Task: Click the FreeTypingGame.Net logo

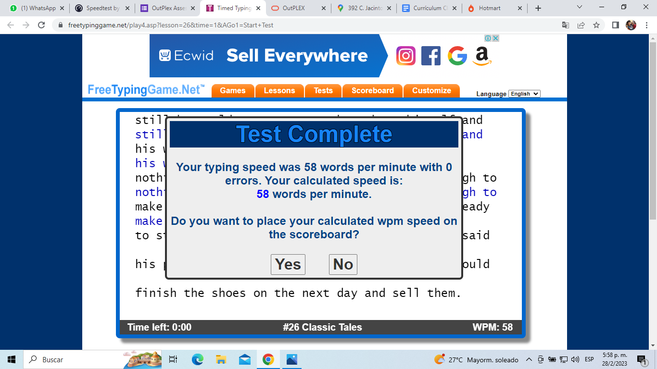Action: coord(146,90)
